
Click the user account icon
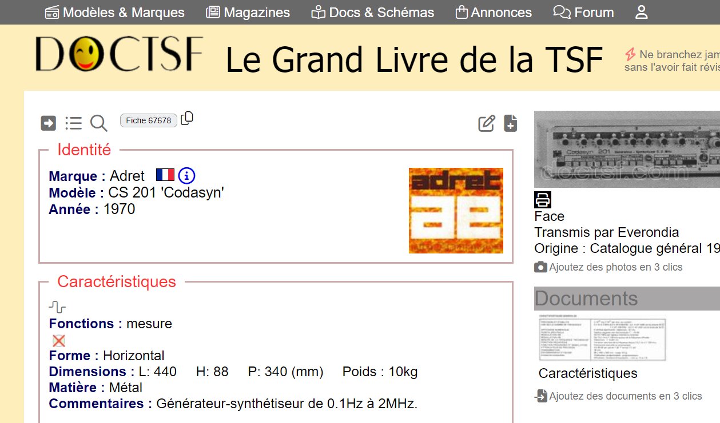tap(642, 12)
